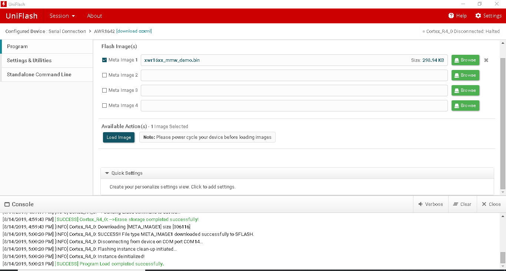Click the 'Size: 298.94 KB' label
This screenshot has height=271, width=506.
(427, 60)
